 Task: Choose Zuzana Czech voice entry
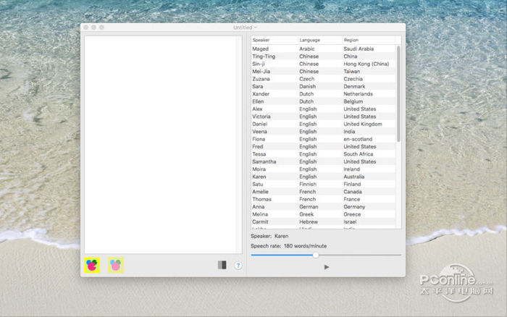click(323, 79)
